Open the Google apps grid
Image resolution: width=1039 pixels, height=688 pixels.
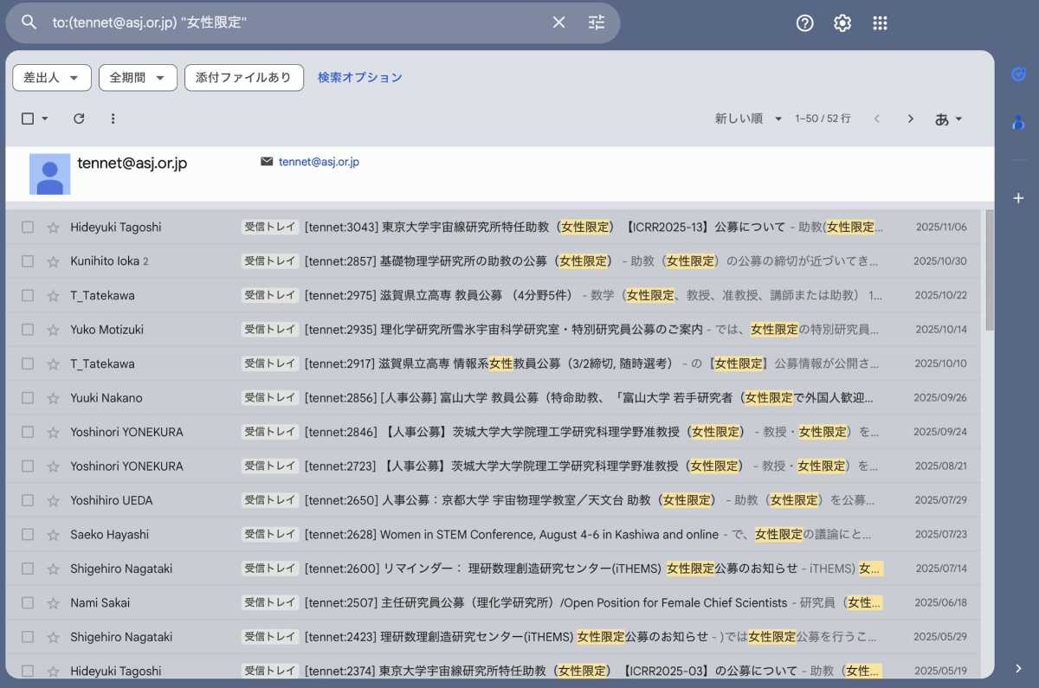(880, 23)
